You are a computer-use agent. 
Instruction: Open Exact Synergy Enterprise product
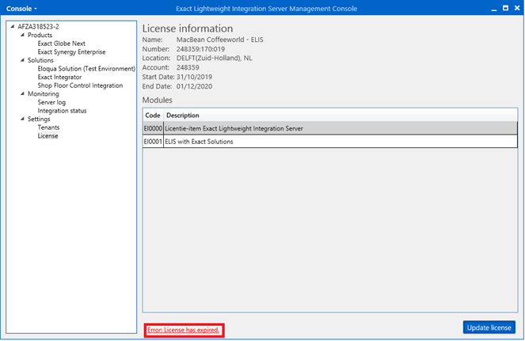tap(71, 52)
